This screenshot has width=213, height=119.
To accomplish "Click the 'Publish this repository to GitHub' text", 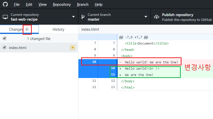I will pos(187,20).
